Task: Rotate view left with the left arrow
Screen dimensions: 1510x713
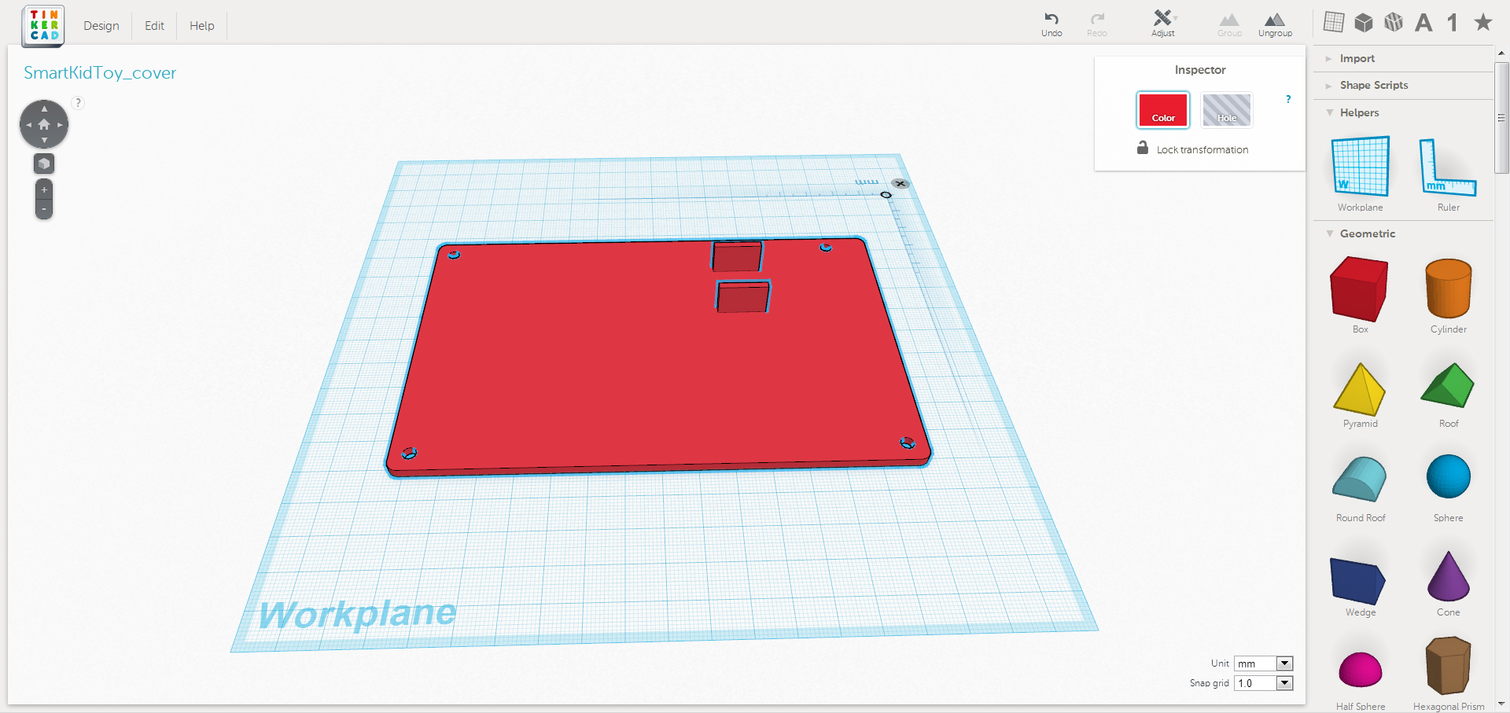Action: (28, 124)
